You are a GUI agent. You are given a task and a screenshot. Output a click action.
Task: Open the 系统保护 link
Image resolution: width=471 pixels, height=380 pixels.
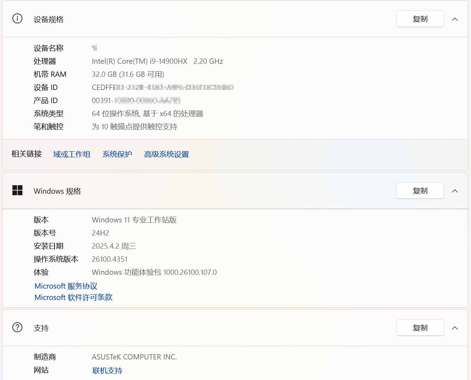pos(117,154)
